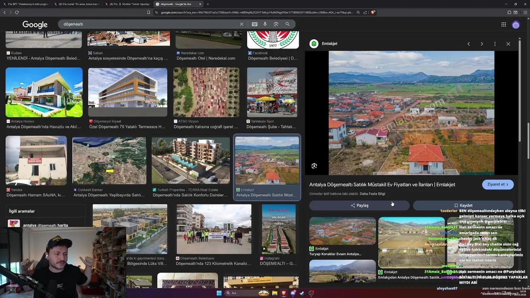
Task: Open the Turyap Konaklar Evsen related image
Action: (342, 231)
